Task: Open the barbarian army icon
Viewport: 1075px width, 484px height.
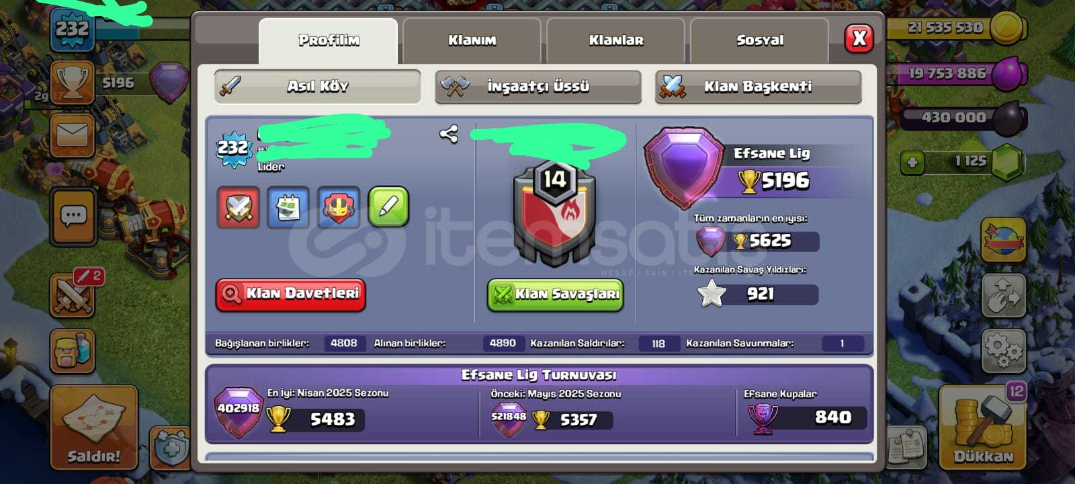Action: [x=73, y=350]
